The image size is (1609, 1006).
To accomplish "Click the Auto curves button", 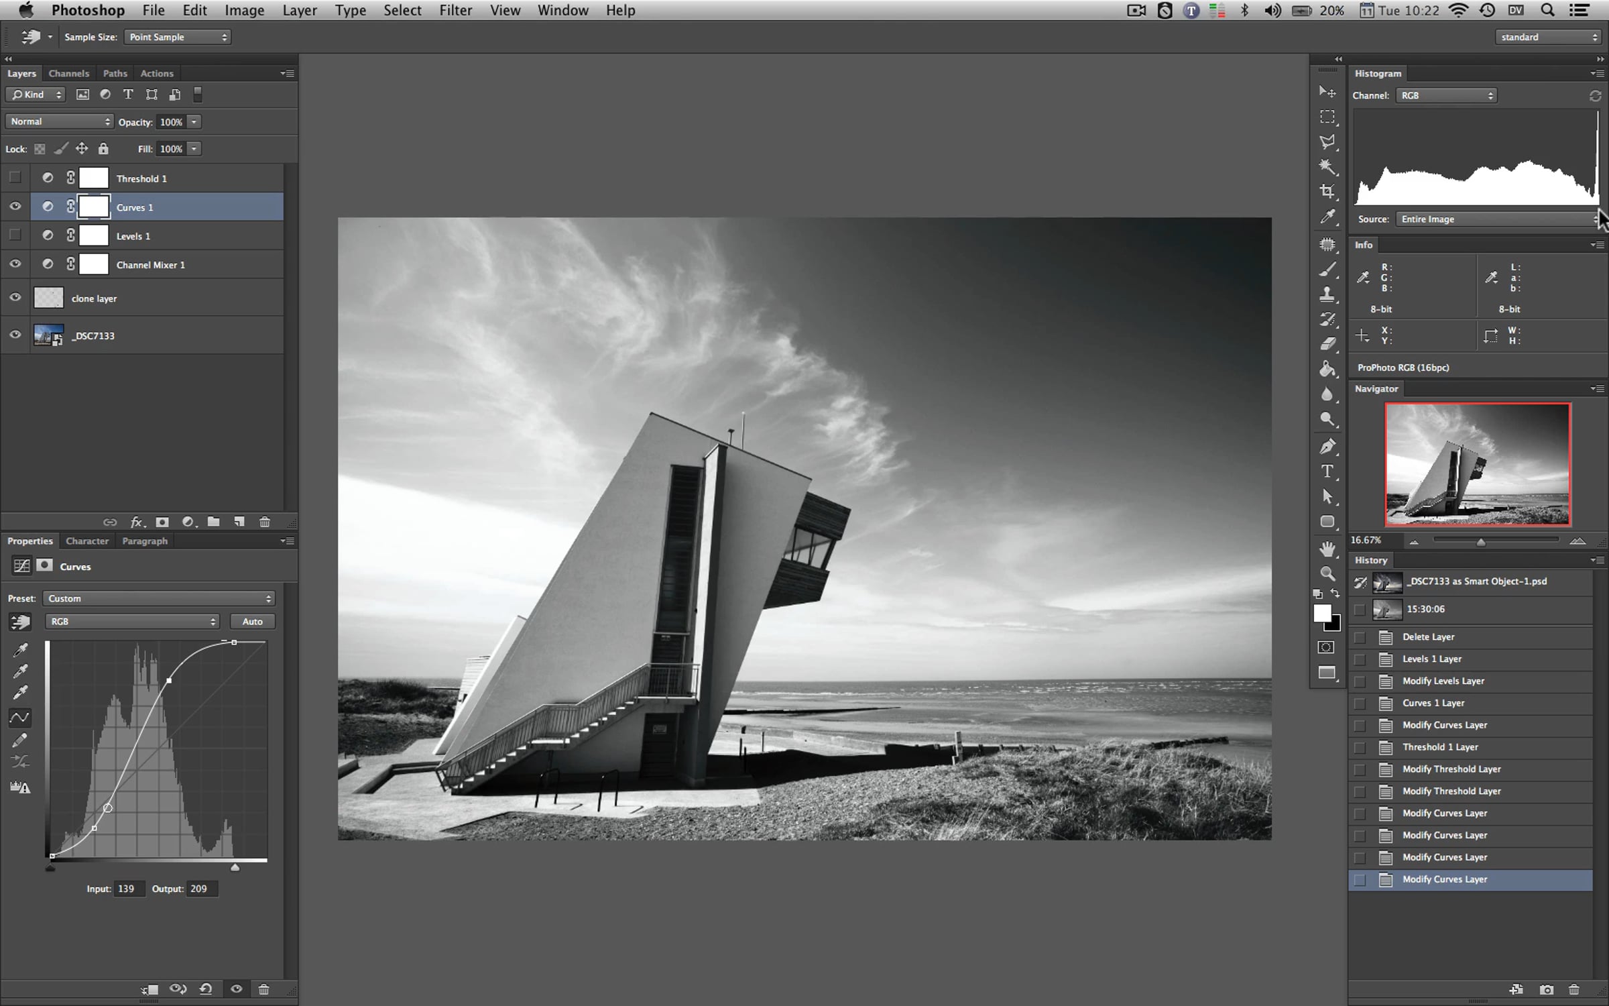I will point(252,621).
